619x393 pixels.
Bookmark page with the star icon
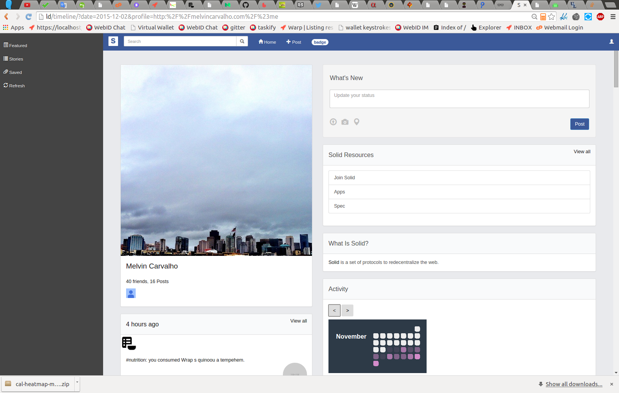tap(552, 17)
